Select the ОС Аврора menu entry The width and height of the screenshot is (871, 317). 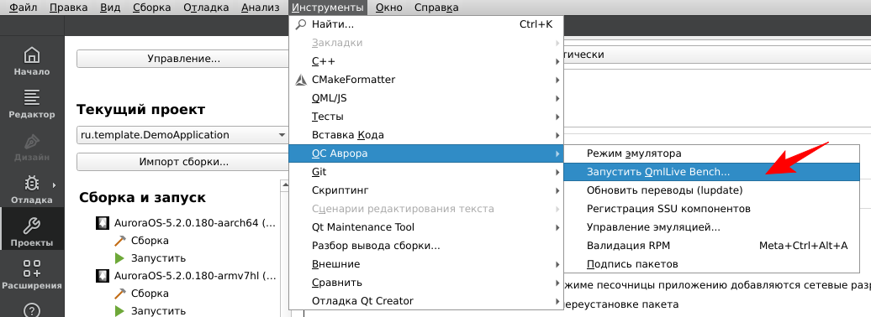click(x=426, y=153)
